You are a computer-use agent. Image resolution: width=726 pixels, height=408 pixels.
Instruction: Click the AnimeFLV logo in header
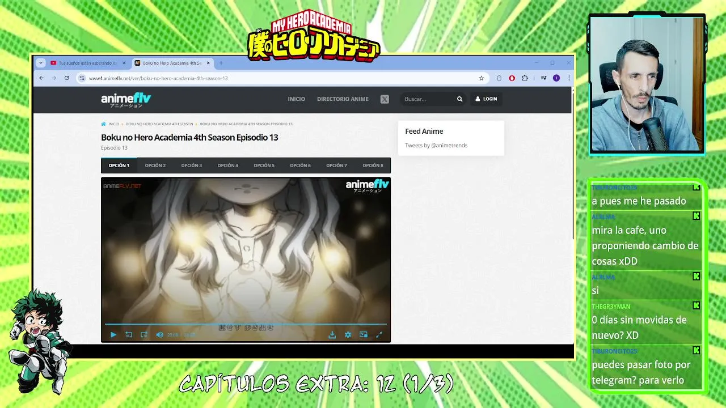click(126, 100)
